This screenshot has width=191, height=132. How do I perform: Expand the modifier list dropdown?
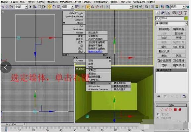tap(172, 23)
